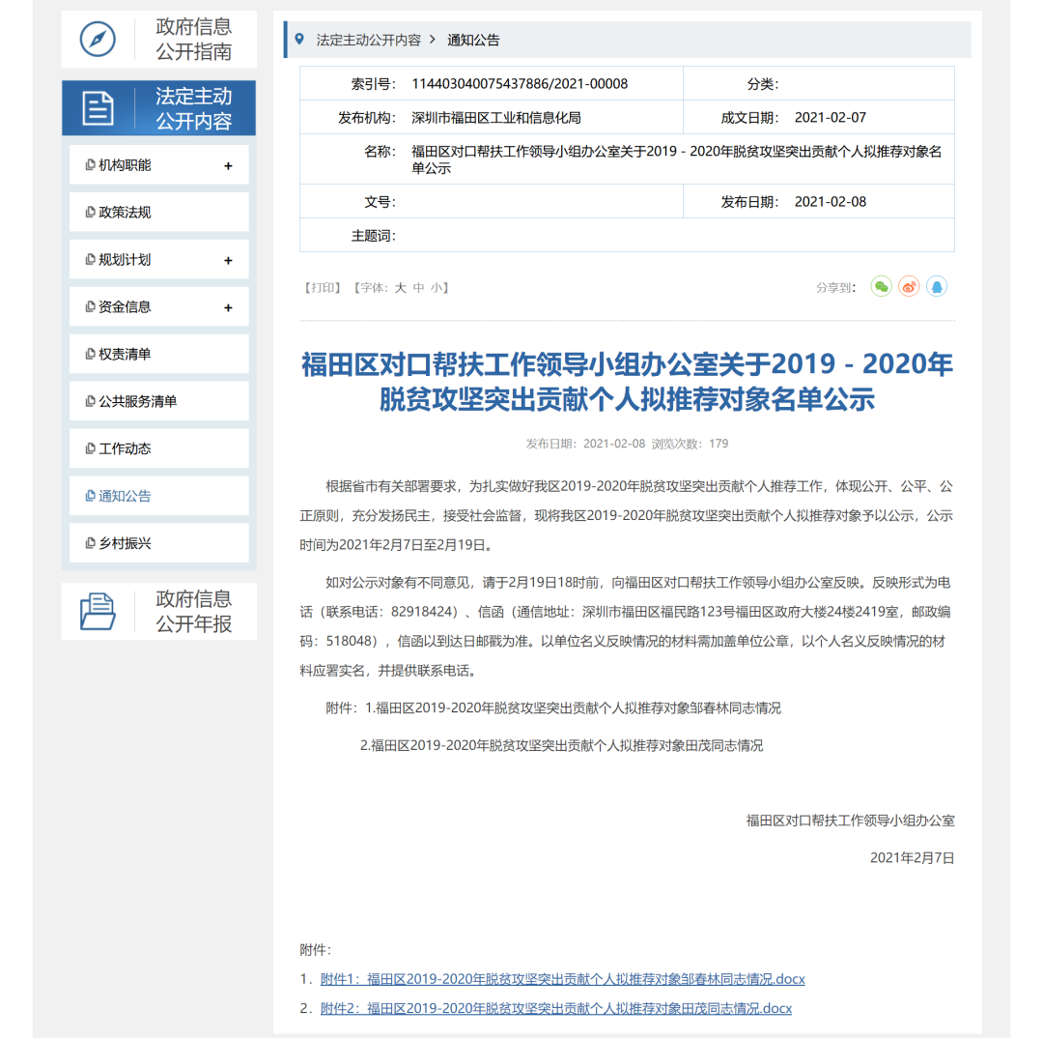
Task: Click the document icon beside 法定主动公开内容
Action: click(x=98, y=108)
